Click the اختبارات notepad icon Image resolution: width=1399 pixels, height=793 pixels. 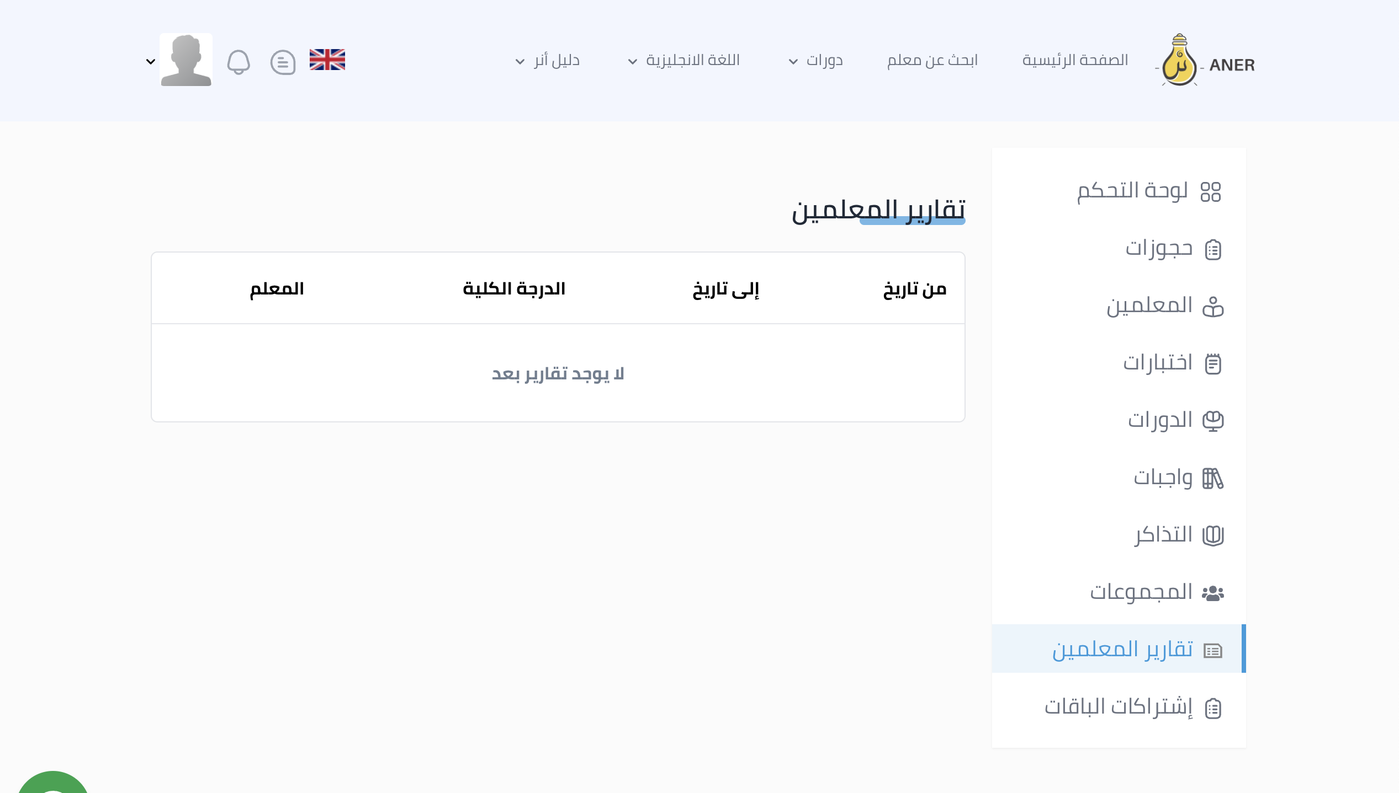click(x=1213, y=364)
